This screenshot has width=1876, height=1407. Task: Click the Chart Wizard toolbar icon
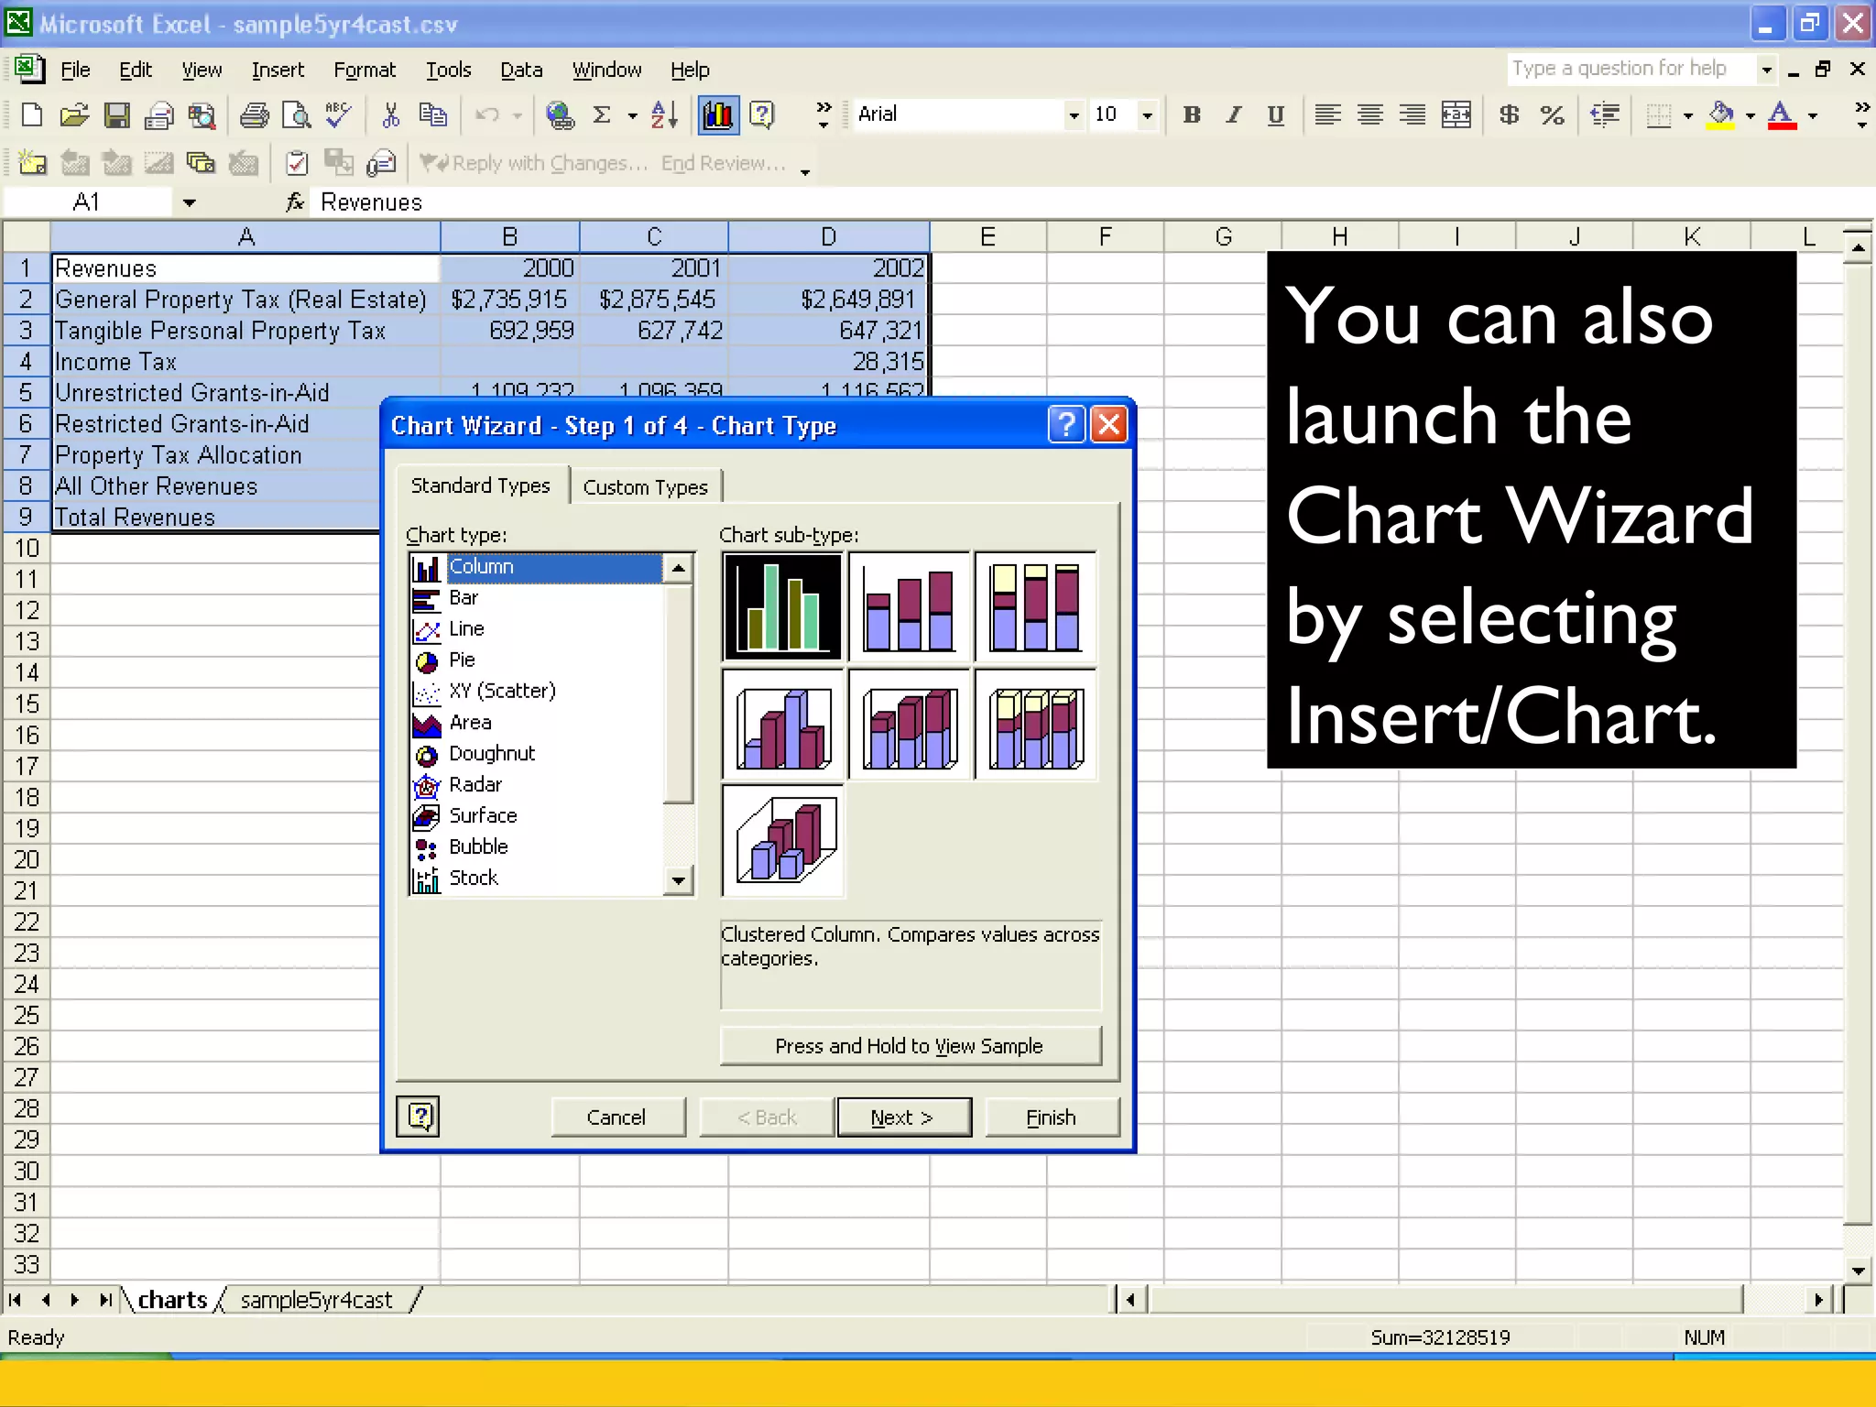click(x=718, y=115)
